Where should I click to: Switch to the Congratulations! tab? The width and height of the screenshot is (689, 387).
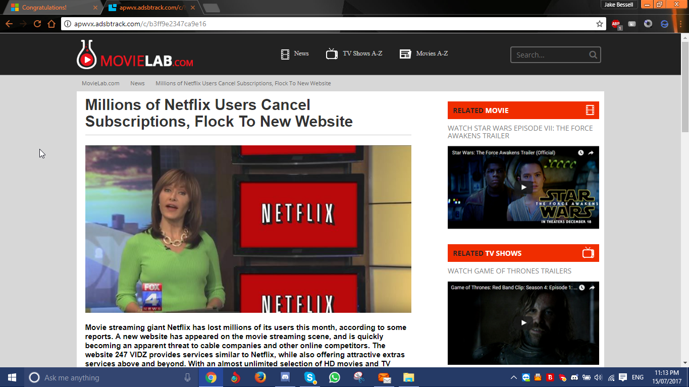click(50, 8)
